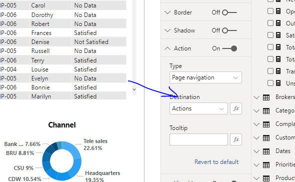This screenshot has height=182, width=295.
Task: Click the measure calculator icon next to Sati
Action: (278, 35)
